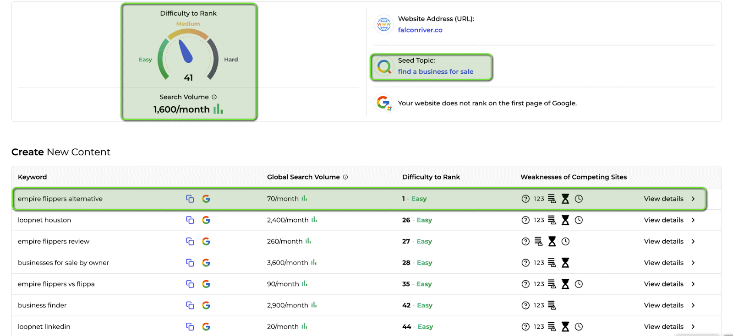Click the Difficulty to Rank gauge dial
Viewport: 733px width, 336px height.
188,55
